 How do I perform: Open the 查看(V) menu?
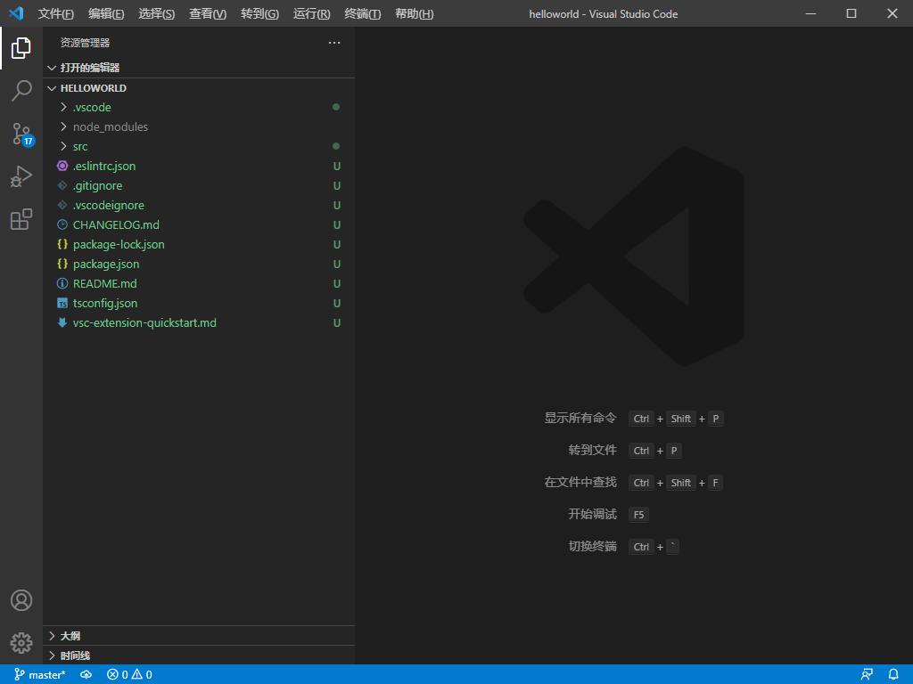(x=208, y=14)
